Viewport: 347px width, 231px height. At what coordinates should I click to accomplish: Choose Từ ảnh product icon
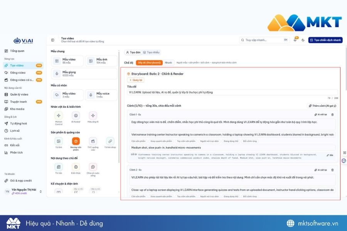point(59,141)
